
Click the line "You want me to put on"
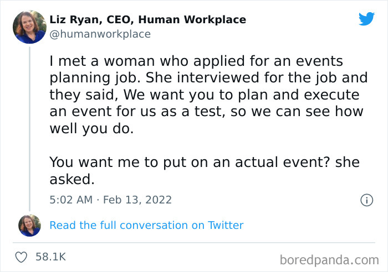(x=204, y=163)
